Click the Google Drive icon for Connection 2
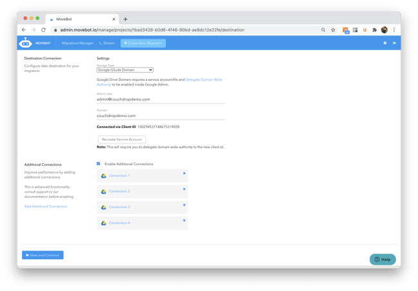Screen dimensions: 418x291 pyautogui.click(x=104, y=191)
